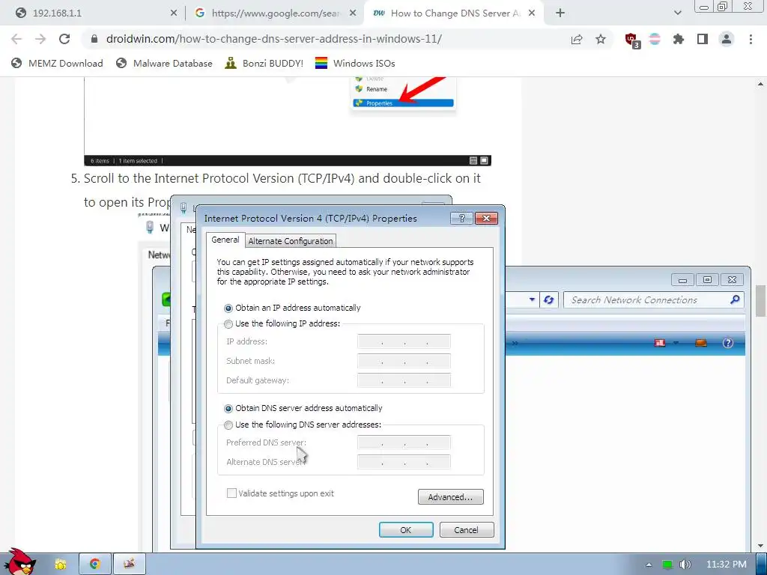Click search magnifier in Network Connections
This screenshot has height=575, width=767.
coord(735,299)
